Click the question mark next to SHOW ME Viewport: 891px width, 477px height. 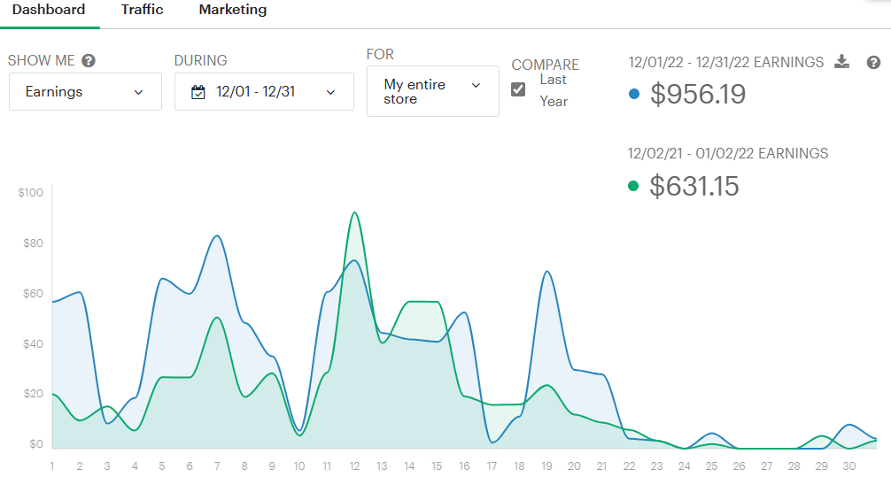click(89, 61)
